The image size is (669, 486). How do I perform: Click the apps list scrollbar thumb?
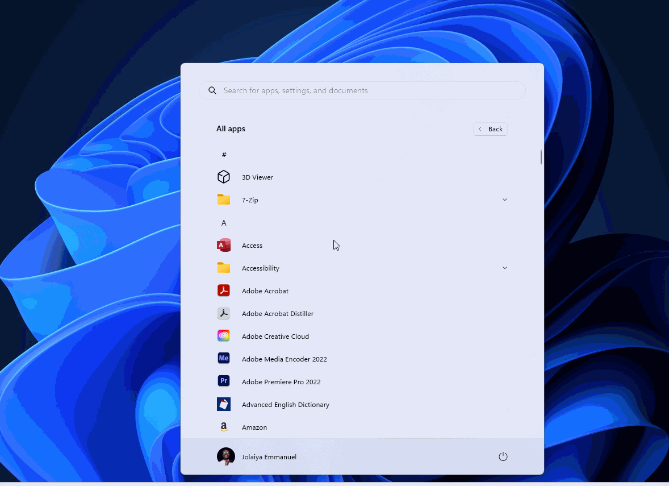click(x=541, y=157)
